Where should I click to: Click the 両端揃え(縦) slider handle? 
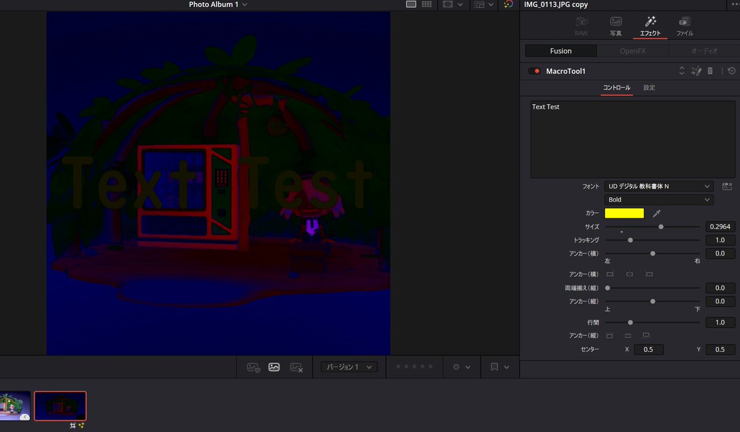[607, 288]
